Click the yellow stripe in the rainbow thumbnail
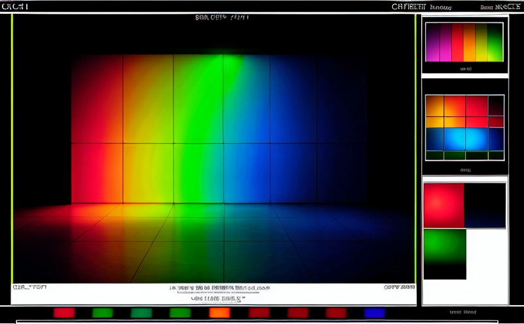Screen dimensions: 524x324 [x=481, y=42]
